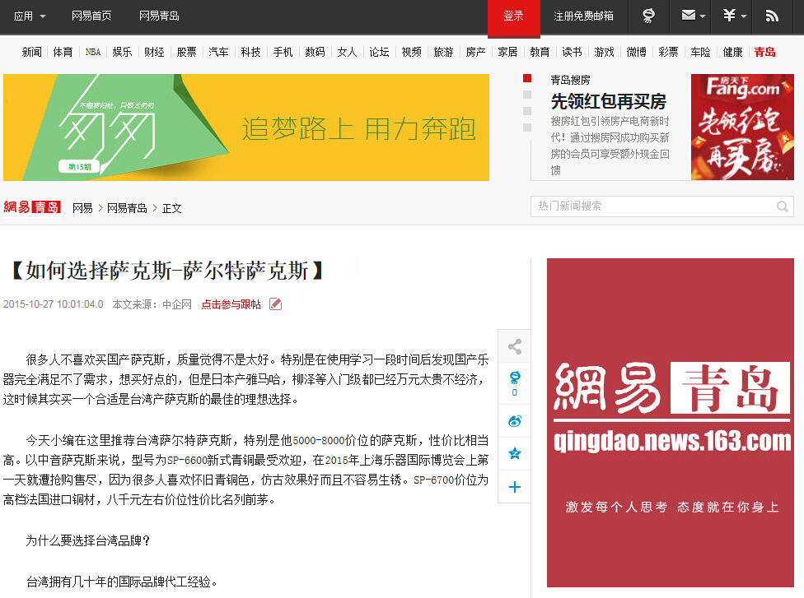Open the yen currency dropdown in top bar

coord(734,16)
